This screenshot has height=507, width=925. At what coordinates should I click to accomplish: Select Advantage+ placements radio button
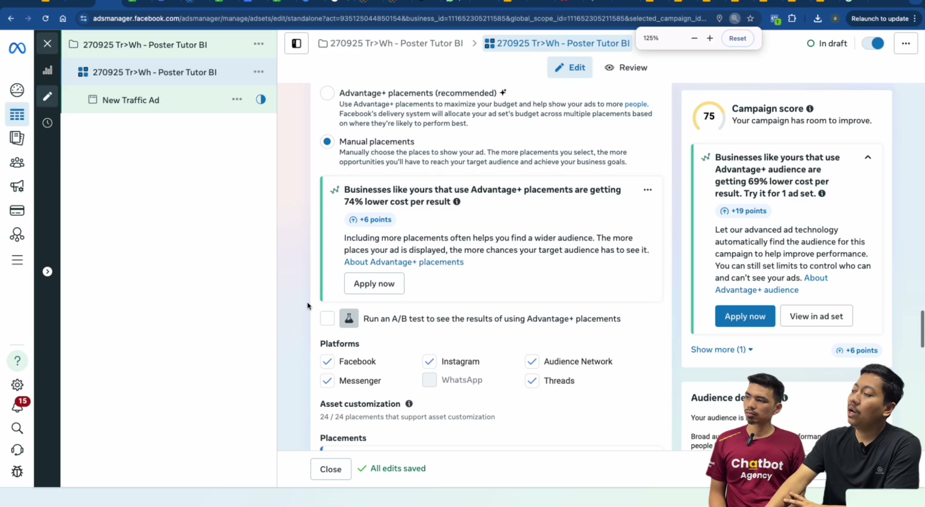point(327,93)
